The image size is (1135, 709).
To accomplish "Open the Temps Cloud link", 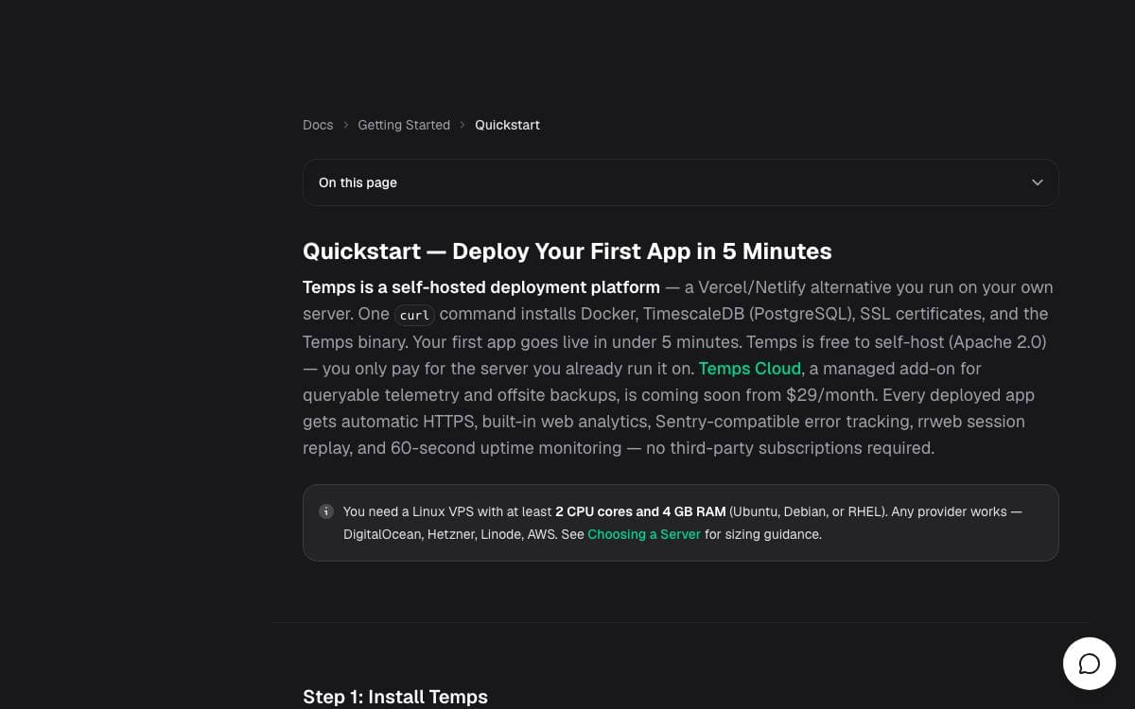I will 750,369.
